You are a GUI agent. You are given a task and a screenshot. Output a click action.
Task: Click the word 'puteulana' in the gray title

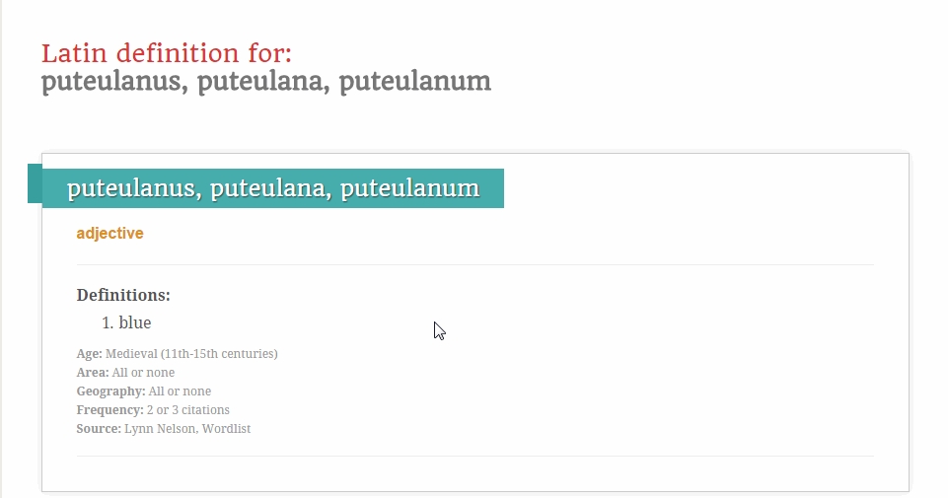click(263, 82)
